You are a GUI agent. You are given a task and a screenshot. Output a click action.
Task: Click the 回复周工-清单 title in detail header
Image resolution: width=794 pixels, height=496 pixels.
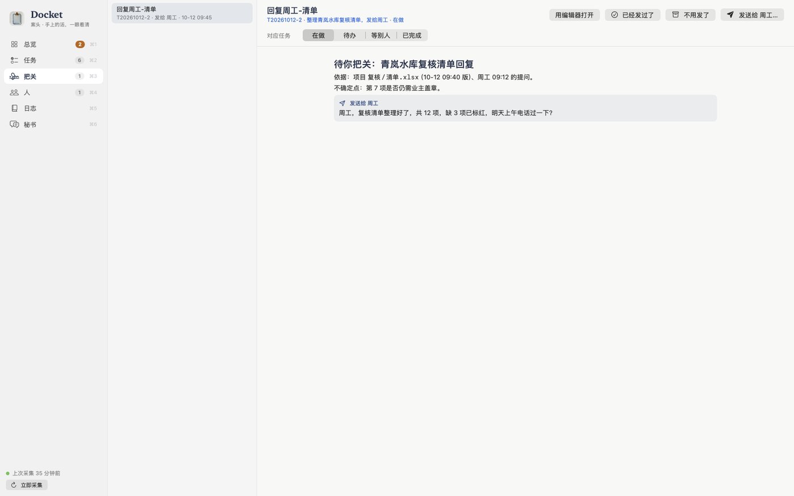(x=292, y=10)
